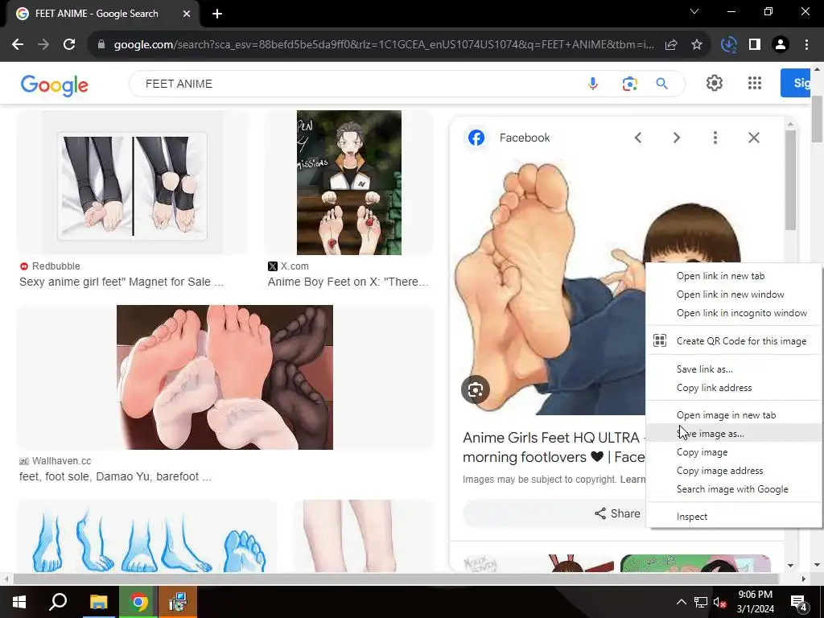Click the muted volume tray icon
The height and width of the screenshot is (618, 824).
pos(719,602)
